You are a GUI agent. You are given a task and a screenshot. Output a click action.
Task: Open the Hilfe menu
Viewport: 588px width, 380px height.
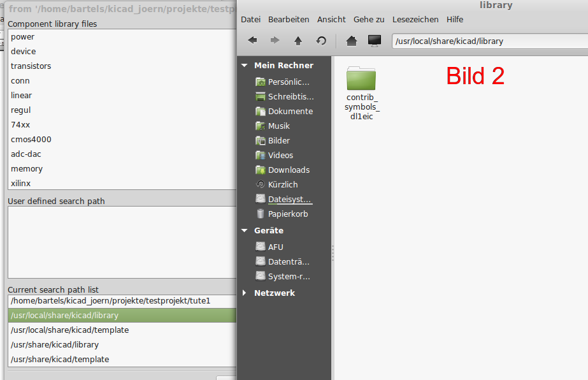455,20
